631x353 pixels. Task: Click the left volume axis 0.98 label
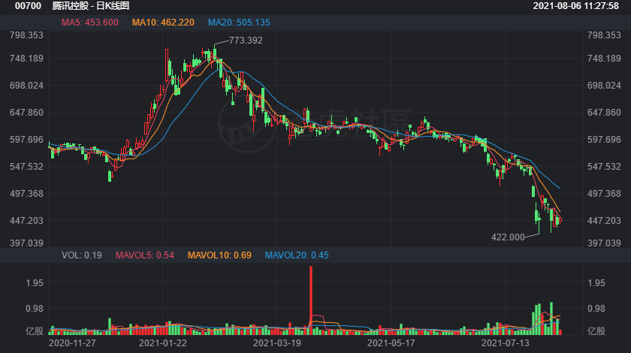(35, 309)
